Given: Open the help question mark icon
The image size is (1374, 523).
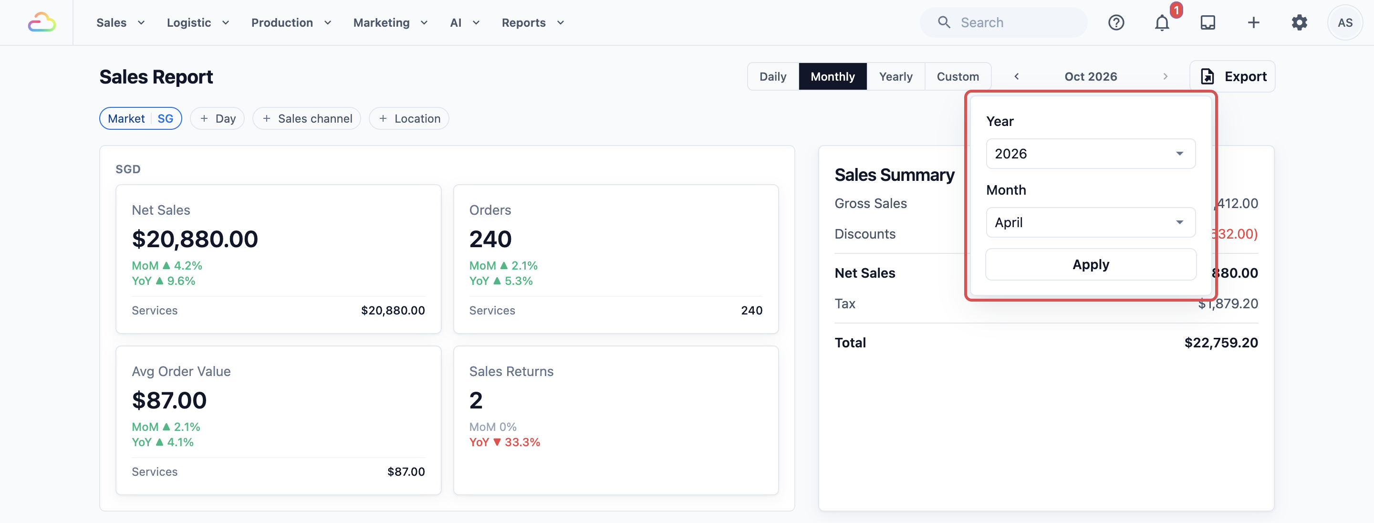Looking at the screenshot, I should click(x=1116, y=22).
